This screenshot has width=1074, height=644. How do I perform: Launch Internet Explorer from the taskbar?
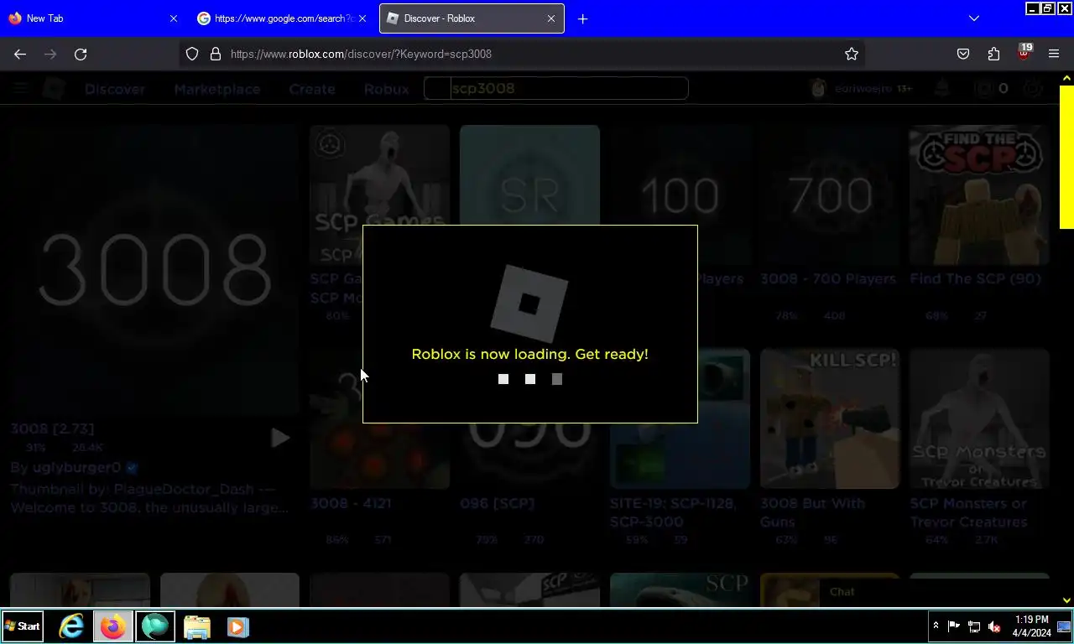click(x=71, y=626)
